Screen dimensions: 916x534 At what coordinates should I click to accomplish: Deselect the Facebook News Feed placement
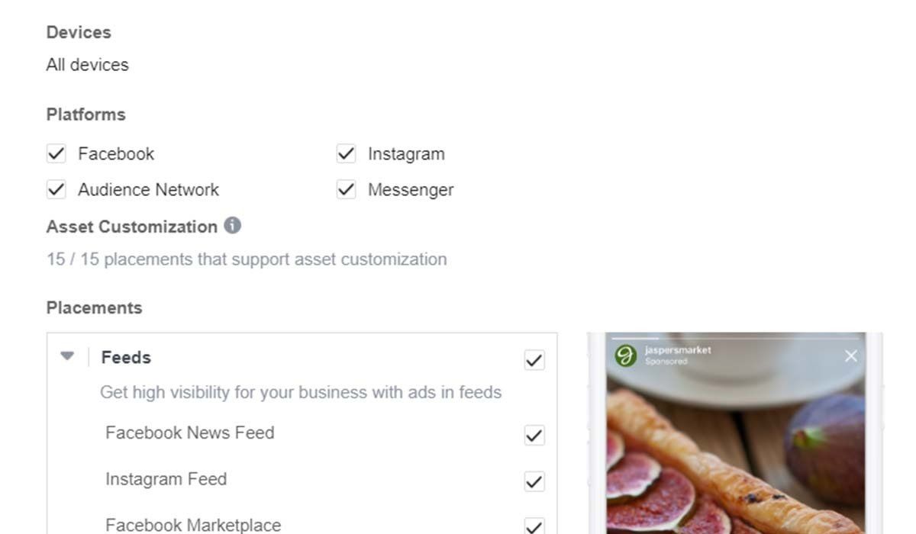pos(534,436)
